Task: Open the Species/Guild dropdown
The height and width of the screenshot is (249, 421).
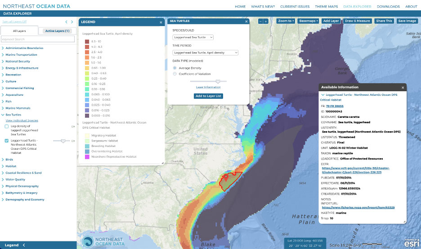Action: click(x=193, y=37)
